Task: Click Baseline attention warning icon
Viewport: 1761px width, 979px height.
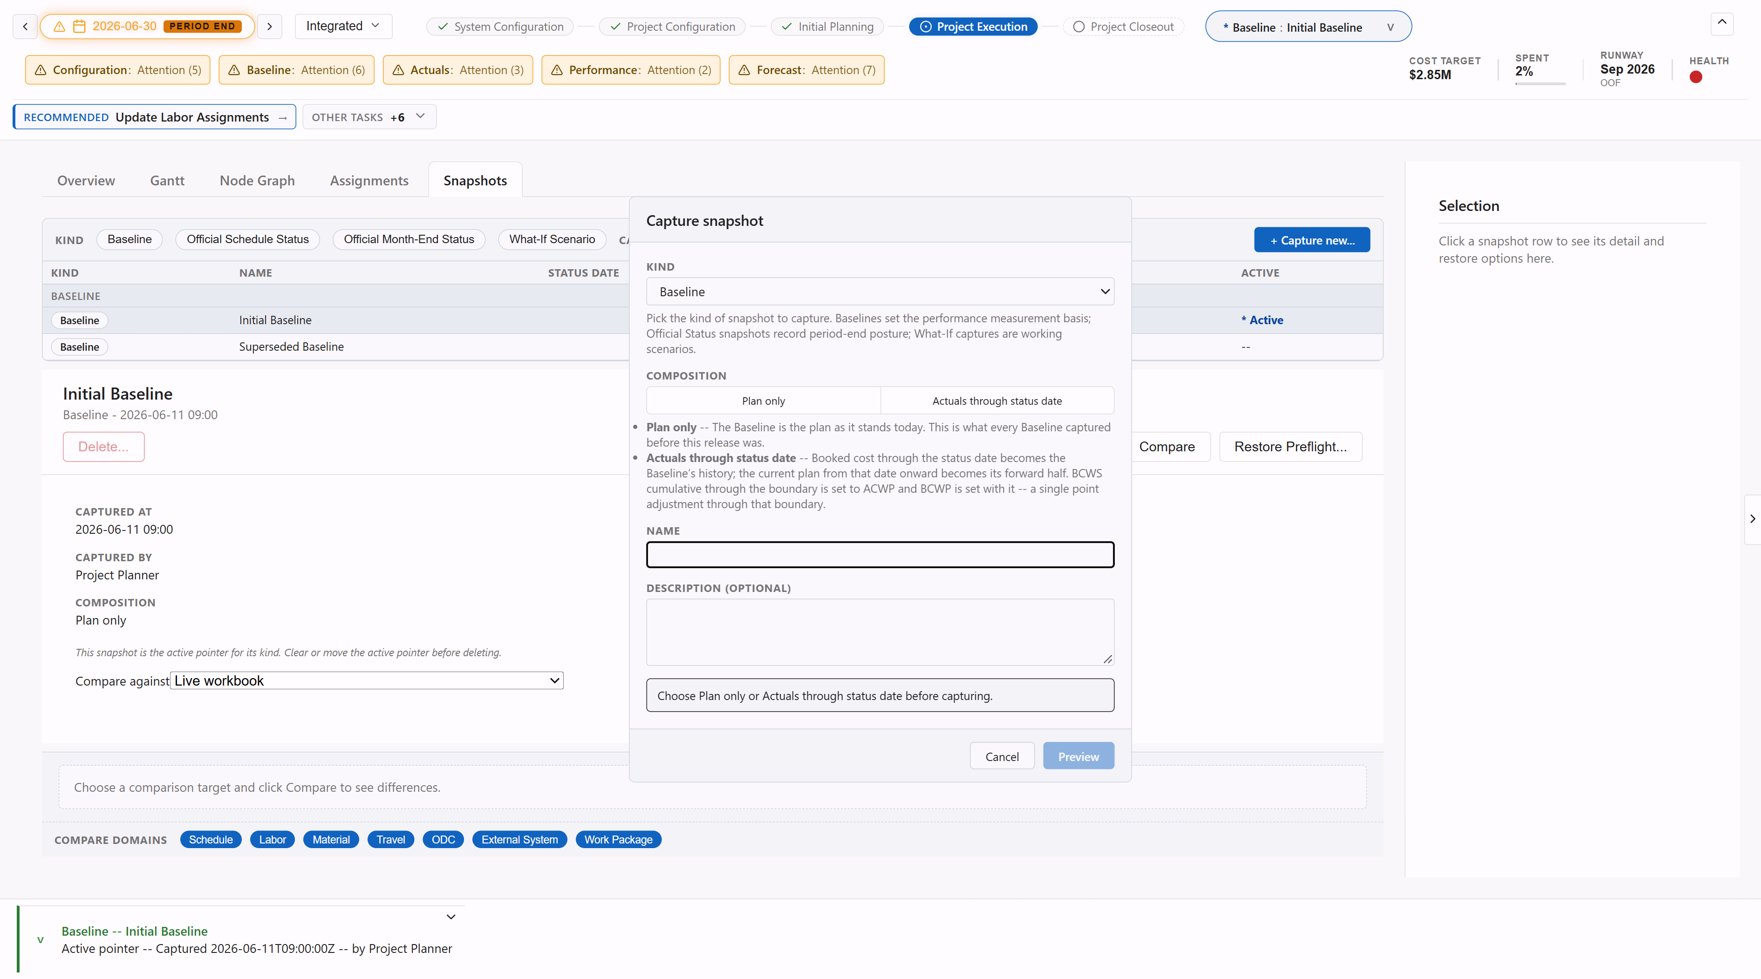Action: tap(234, 70)
